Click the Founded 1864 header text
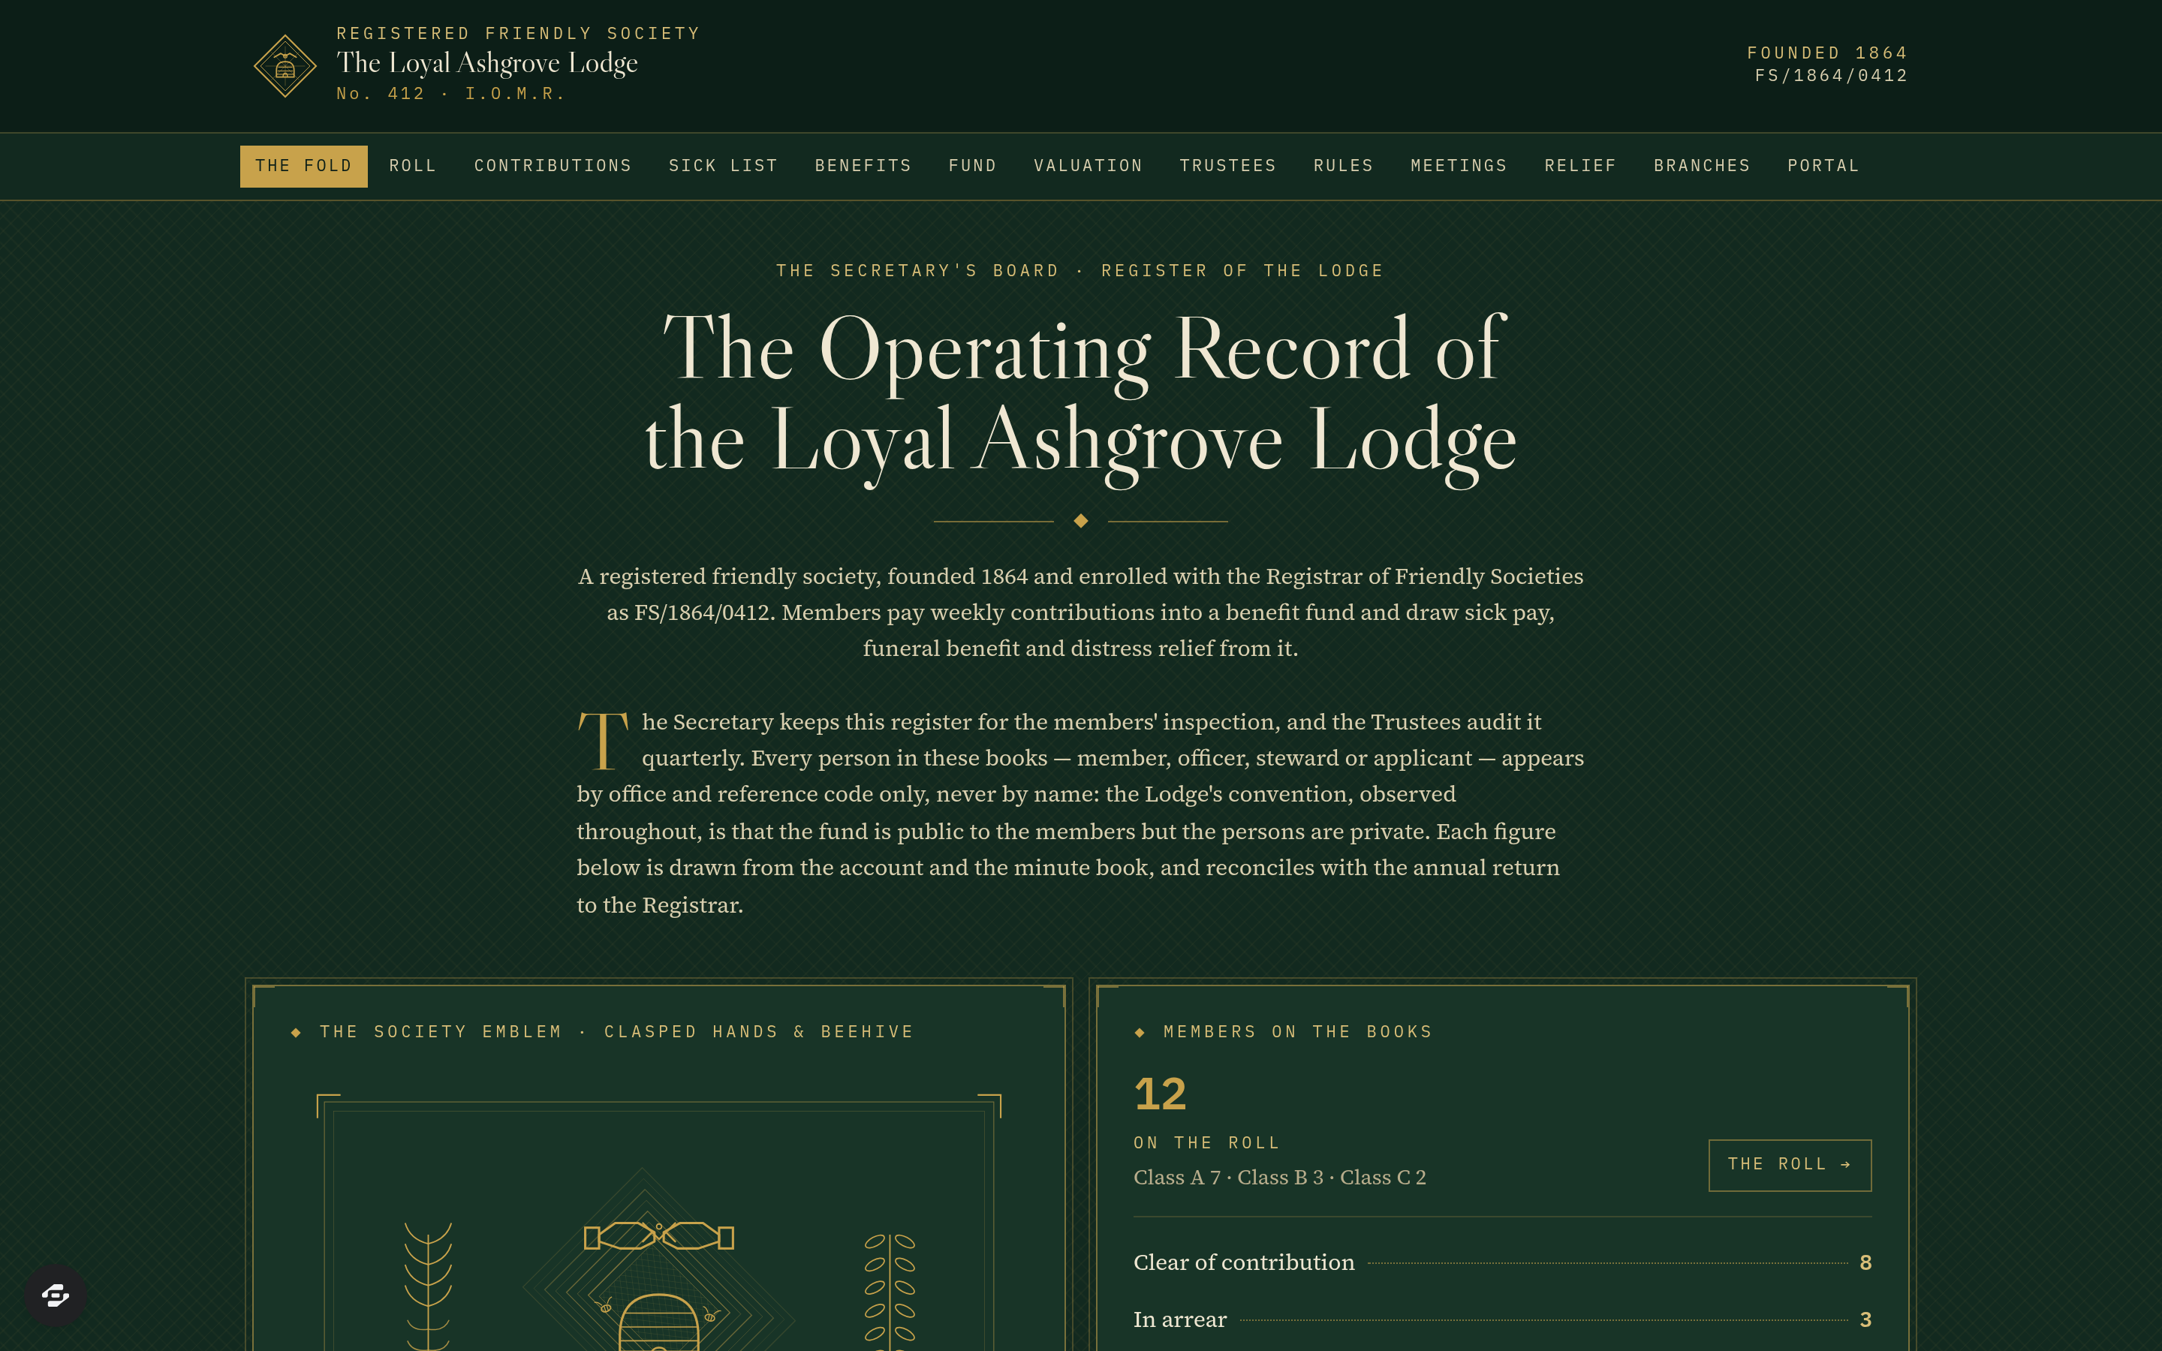This screenshot has width=2162, height=1351. coord(1827,53)
